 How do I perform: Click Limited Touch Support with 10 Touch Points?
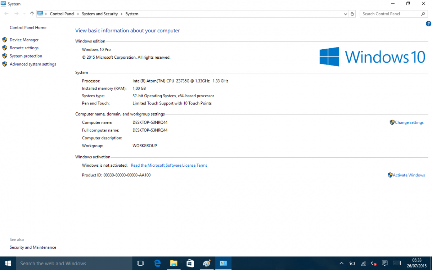point(172,103)
